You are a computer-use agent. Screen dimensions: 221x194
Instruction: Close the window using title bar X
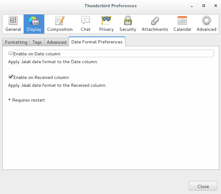coord(215,6)
